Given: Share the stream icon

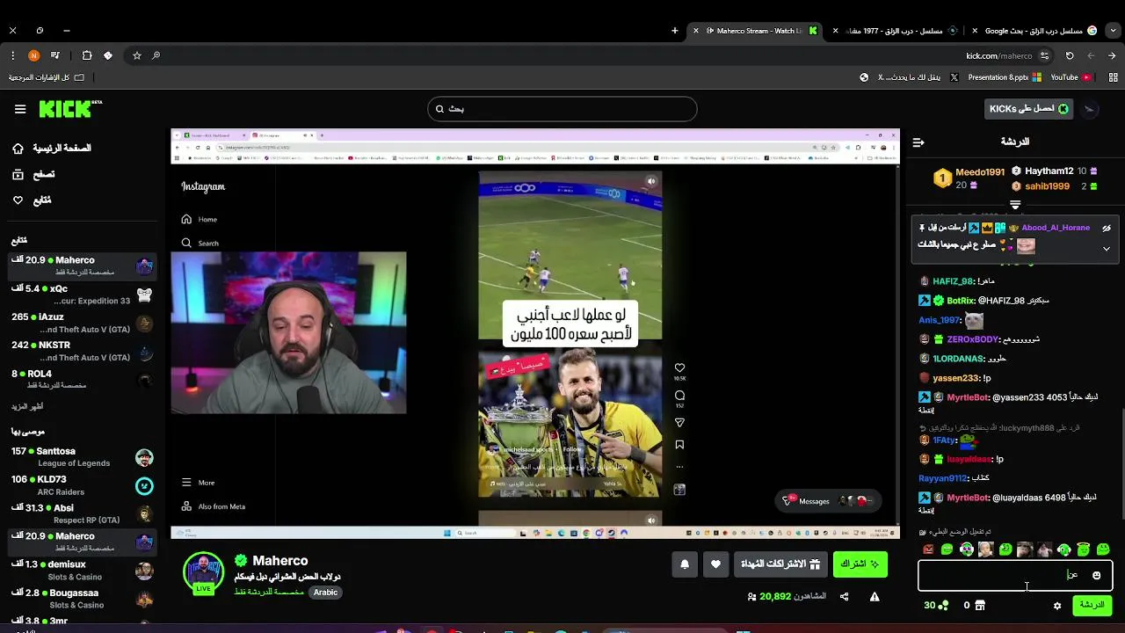Looking at the screenshot, I should tap(844, 597).
